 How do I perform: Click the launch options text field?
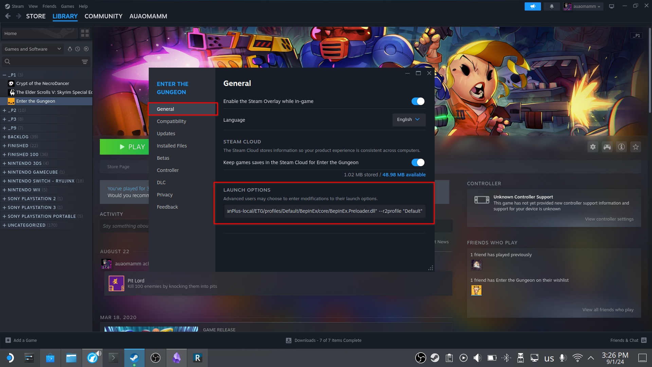coord(325,211)
